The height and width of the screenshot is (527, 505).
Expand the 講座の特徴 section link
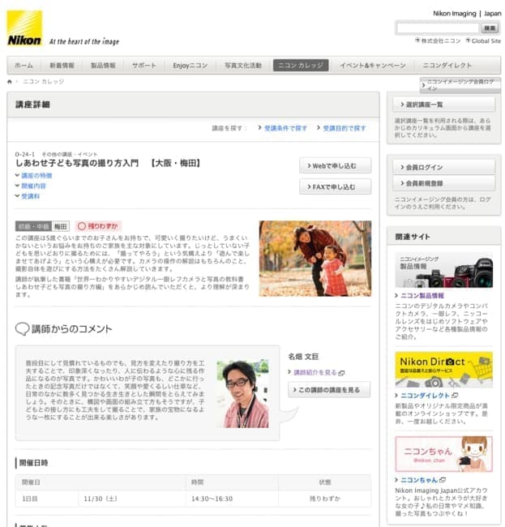point(36,175)
